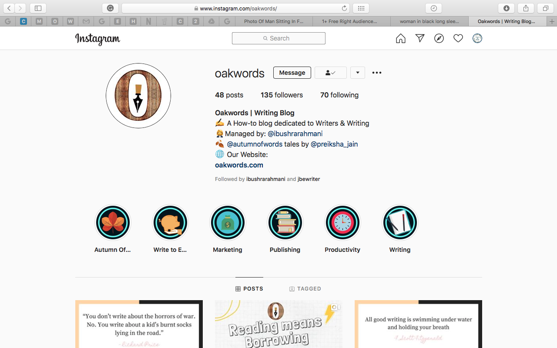This screenshot has width=557, height=348.
Task: View the 70 following list
Action: pos(339,95)
